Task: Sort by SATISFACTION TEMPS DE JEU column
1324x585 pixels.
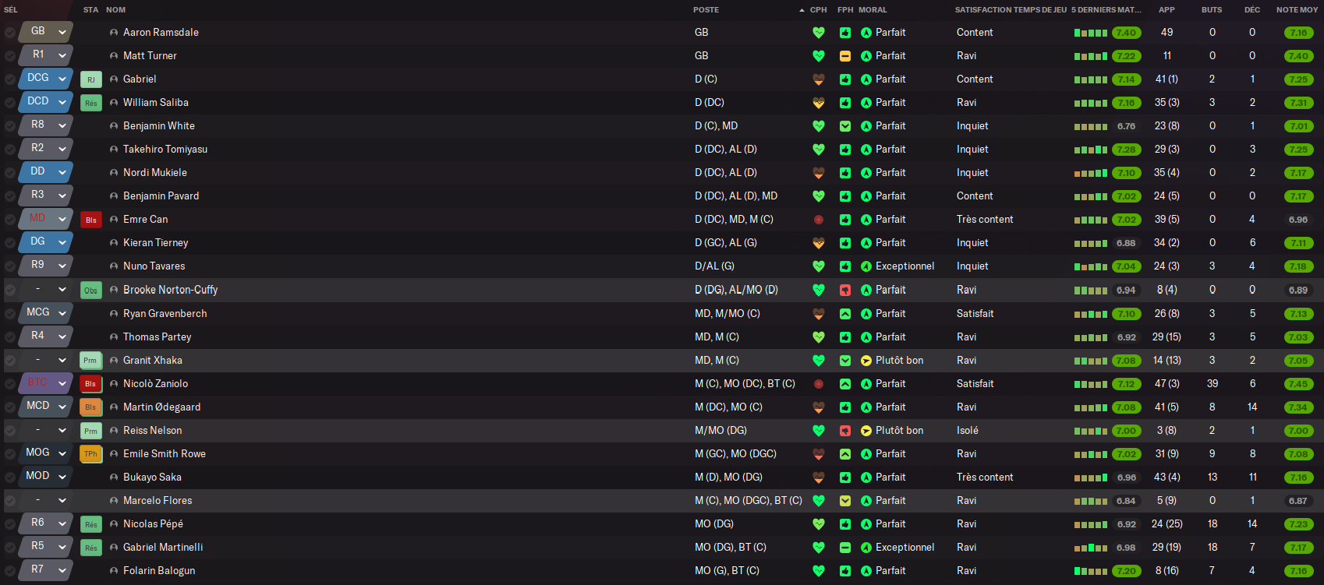Action: click(x=1011, y=10)
